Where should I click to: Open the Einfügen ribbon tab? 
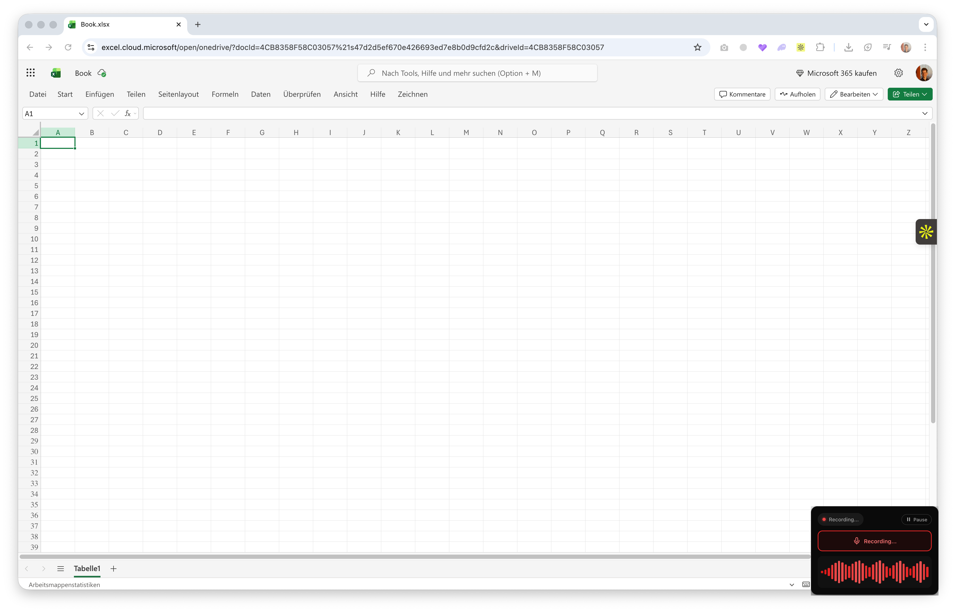pyautogui.click(x=99, y=94)
